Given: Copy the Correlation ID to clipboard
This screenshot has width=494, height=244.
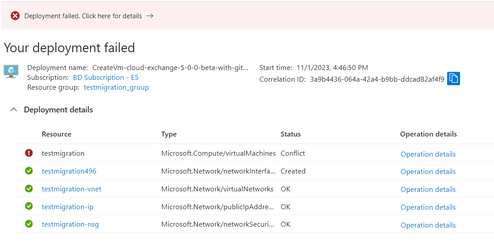Looking at the screenshot, I should [453, 79].
